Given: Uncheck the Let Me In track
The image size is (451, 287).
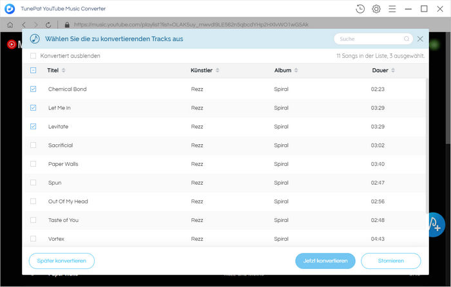Looking at the screenshot, I should [x=34, y=107].
